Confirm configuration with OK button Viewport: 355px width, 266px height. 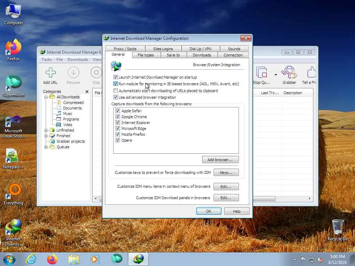208,211
